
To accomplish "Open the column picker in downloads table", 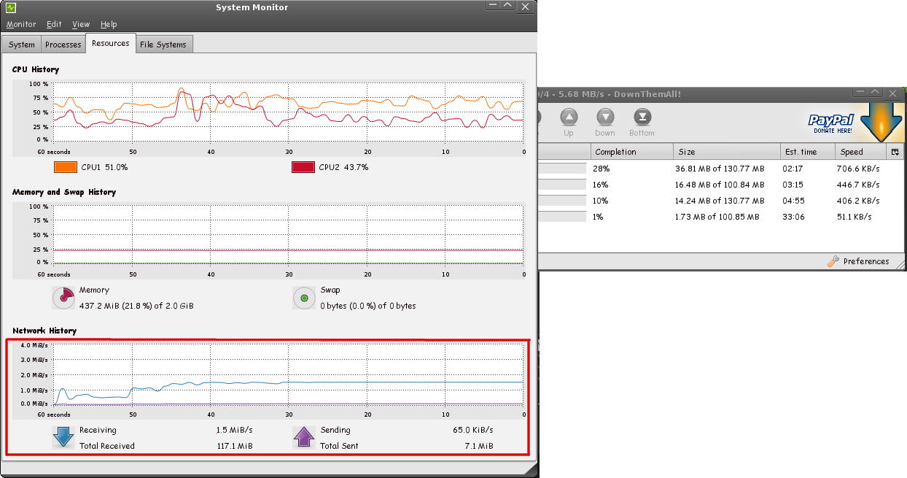I will coord(895,152).
